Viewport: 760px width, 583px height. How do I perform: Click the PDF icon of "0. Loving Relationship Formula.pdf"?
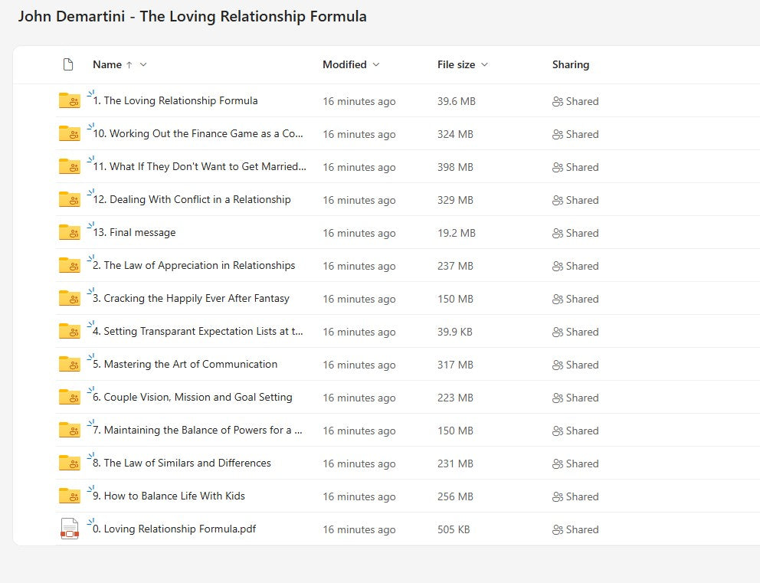tap(69, 529)
